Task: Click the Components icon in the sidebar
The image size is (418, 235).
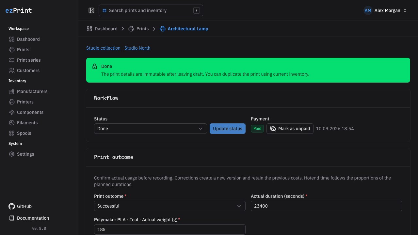Action: coord(12,112)
